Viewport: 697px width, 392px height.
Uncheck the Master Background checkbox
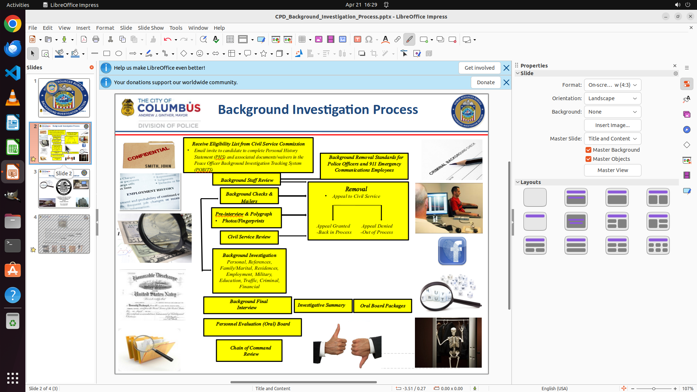(x=588, y=150)
